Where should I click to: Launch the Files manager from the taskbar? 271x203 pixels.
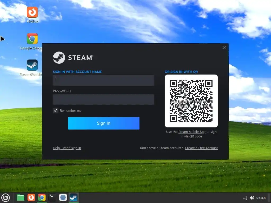21,198
